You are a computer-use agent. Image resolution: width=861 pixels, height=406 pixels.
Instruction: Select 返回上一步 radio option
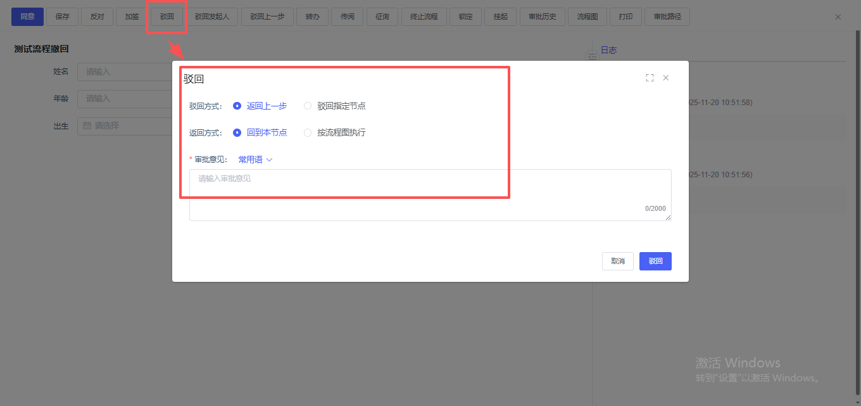(x=237, y=106)
